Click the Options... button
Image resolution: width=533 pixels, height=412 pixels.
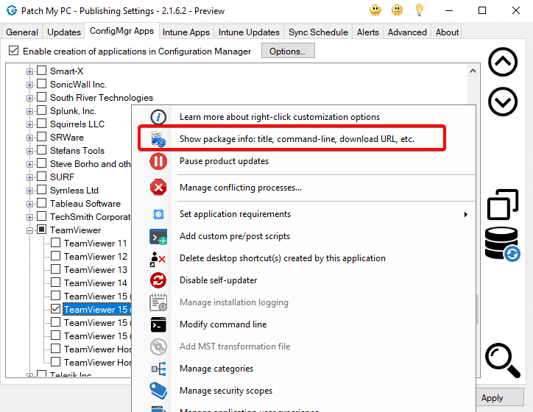coord(288,51)
